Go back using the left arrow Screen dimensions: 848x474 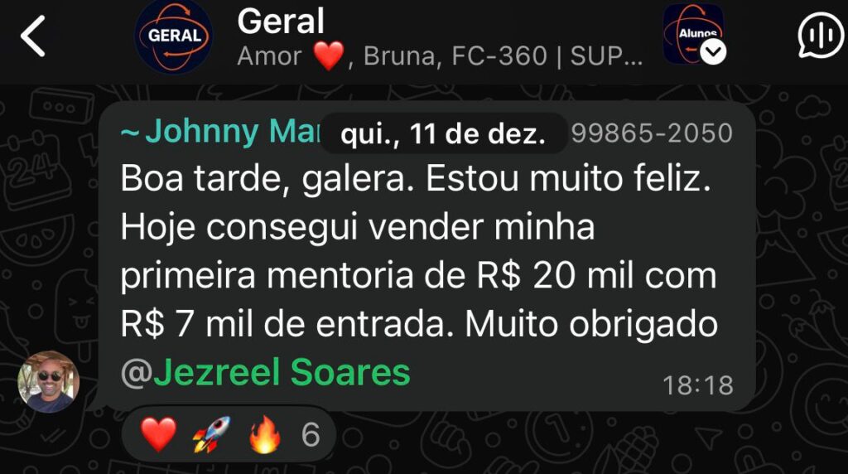click(32, 36)
